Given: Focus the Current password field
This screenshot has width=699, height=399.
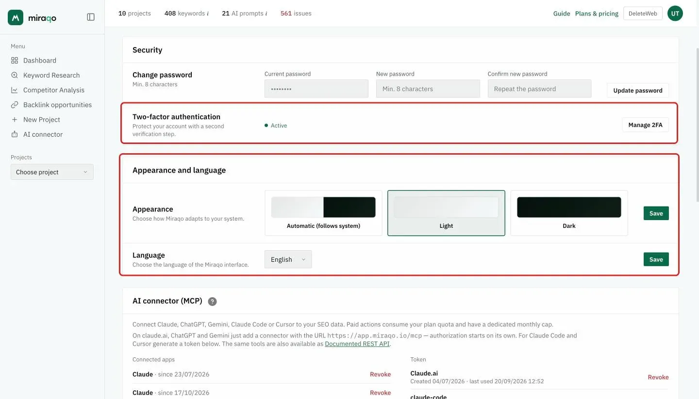Looking at the screenshot, I should coord(316,89).
